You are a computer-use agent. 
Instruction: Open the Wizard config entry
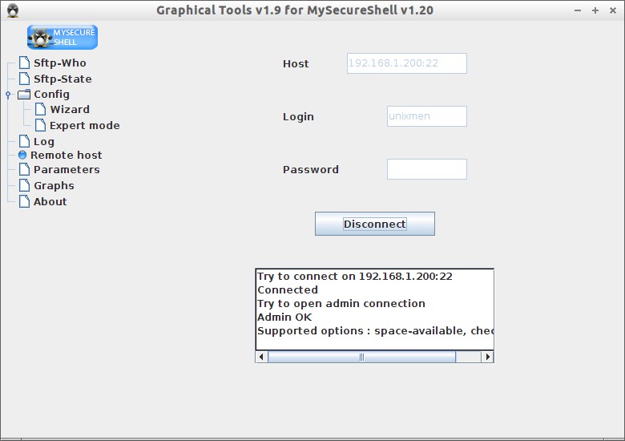[x=70, y=109]
